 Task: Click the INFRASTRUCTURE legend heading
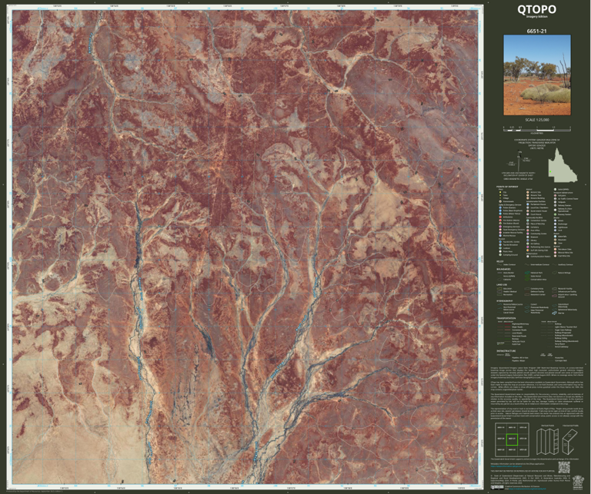505,350
